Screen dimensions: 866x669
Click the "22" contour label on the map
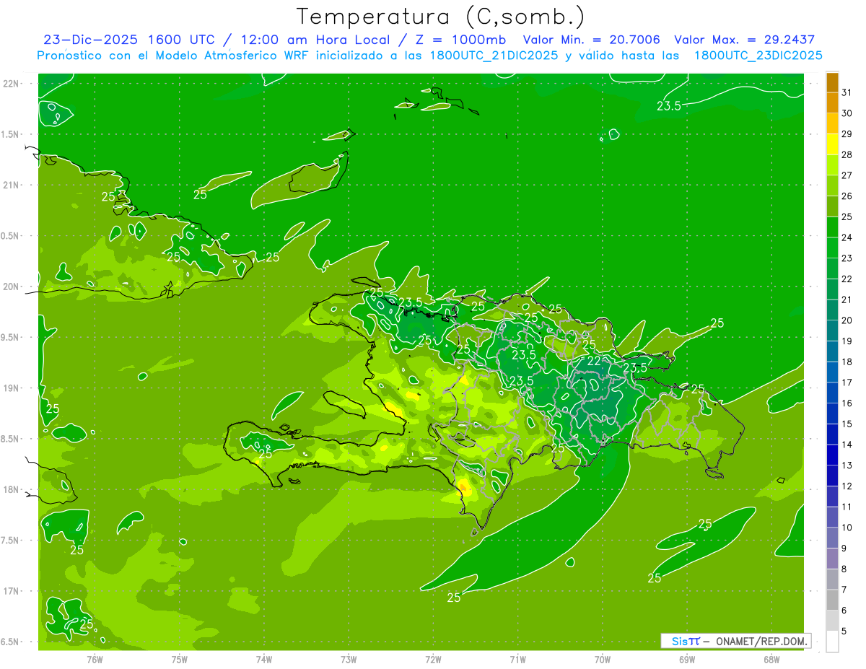tap(593, 361)
